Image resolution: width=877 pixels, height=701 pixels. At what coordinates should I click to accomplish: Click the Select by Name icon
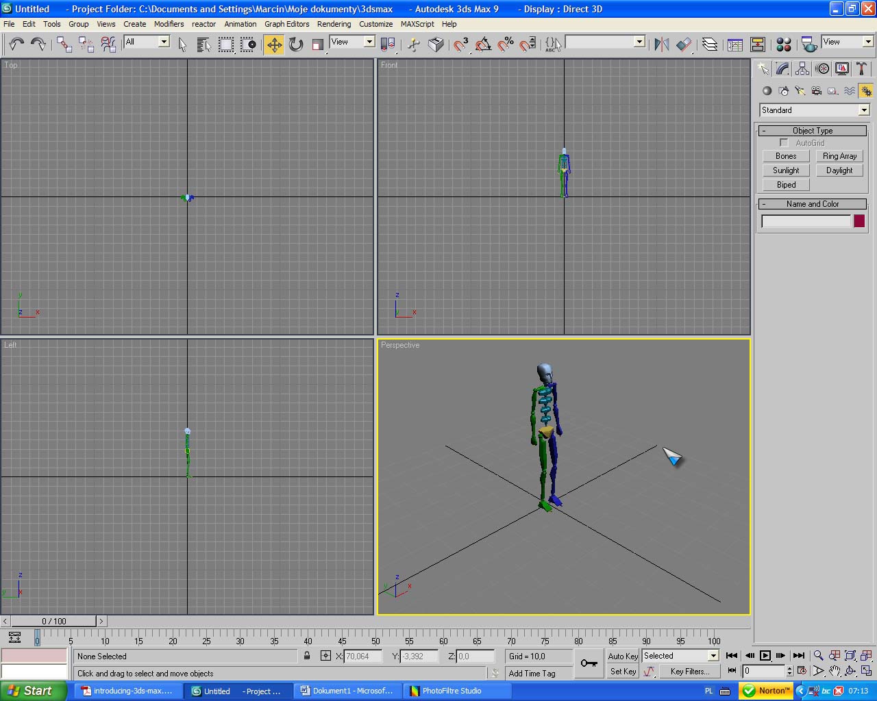tap(203, 44)
